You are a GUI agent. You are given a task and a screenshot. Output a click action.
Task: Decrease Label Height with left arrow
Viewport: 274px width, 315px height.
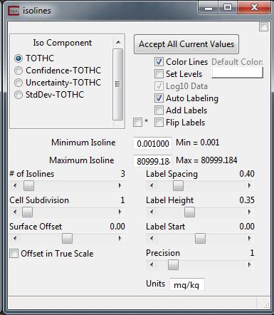(x=152, y=212)
